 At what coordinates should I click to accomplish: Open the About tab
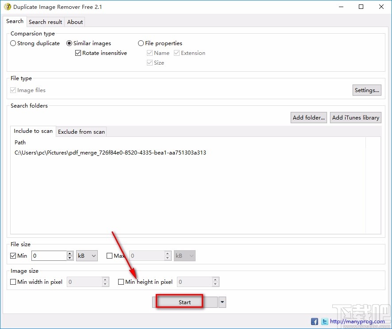[75, 22]
